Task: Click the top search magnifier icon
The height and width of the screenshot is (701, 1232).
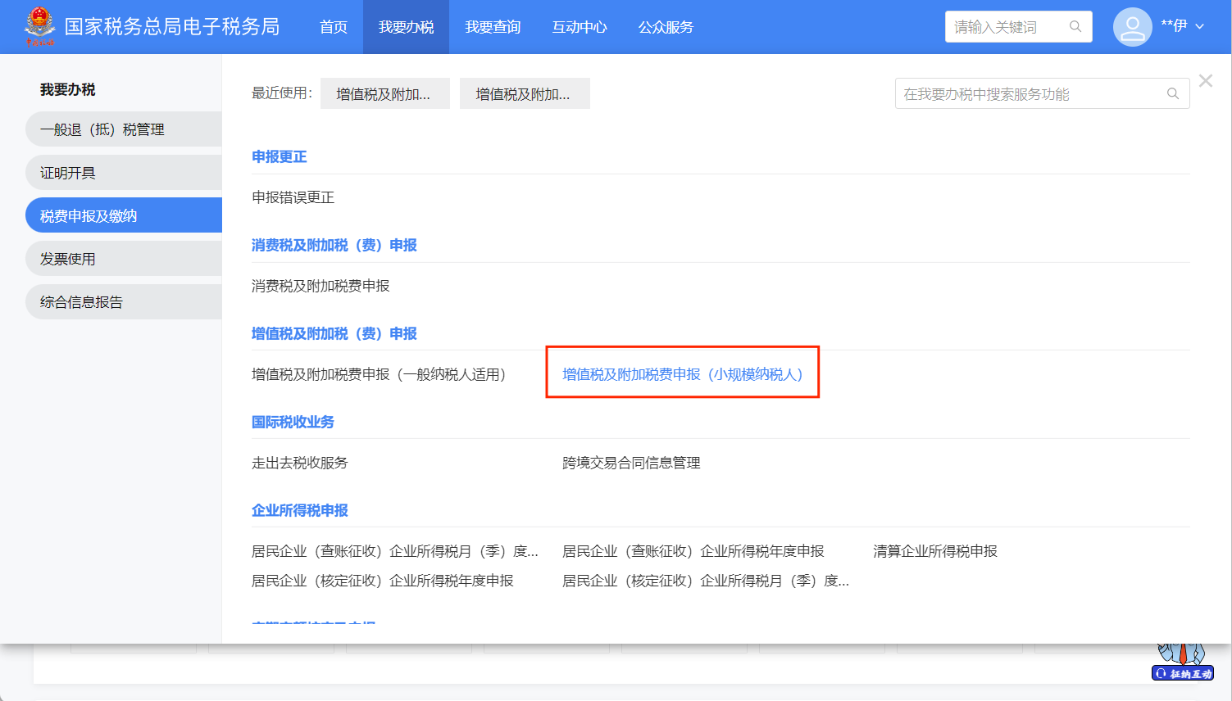Action: coord(1075,27)
